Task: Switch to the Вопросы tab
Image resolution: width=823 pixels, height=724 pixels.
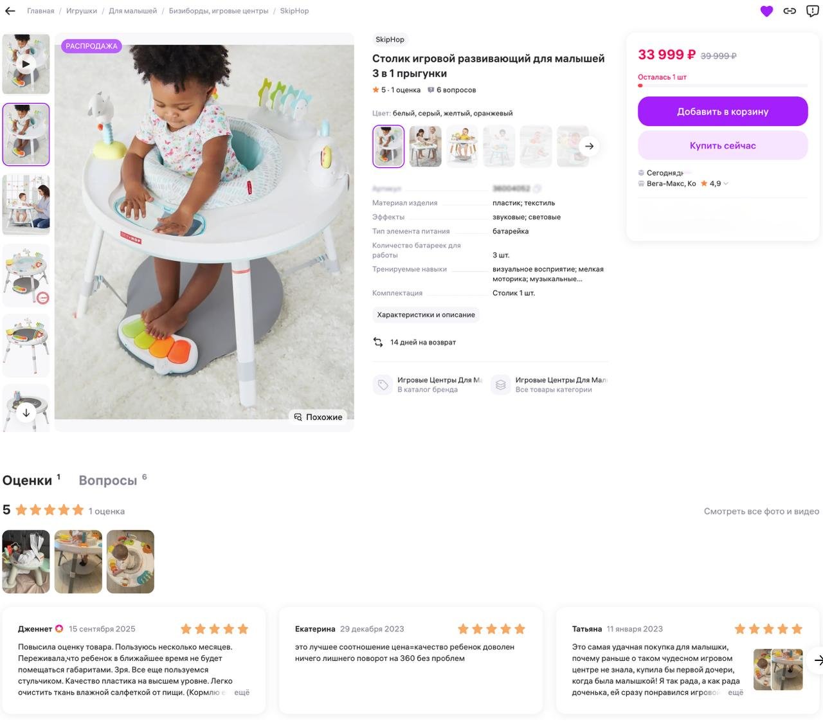Action: pyautogui.click(x=108, y=480)
